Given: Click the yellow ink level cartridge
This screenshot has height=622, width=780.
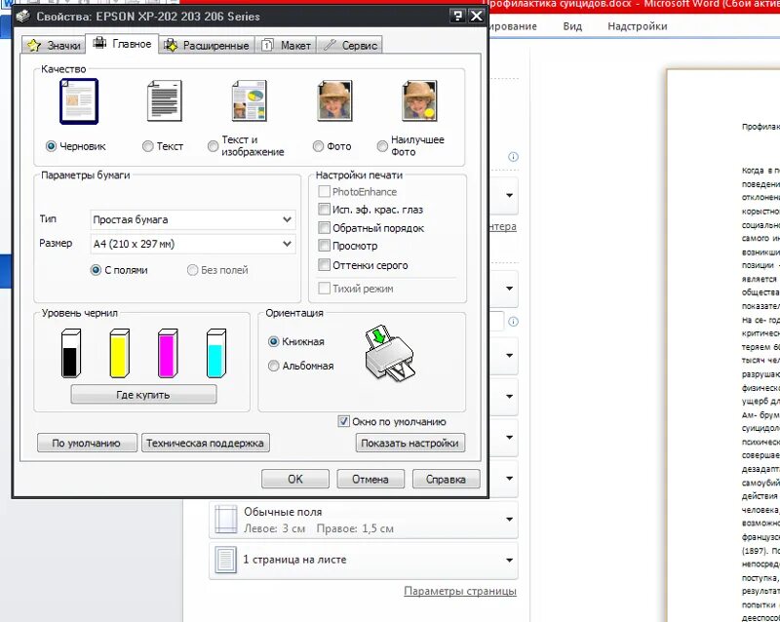Looking at the screenshot, I should point(119,353).
